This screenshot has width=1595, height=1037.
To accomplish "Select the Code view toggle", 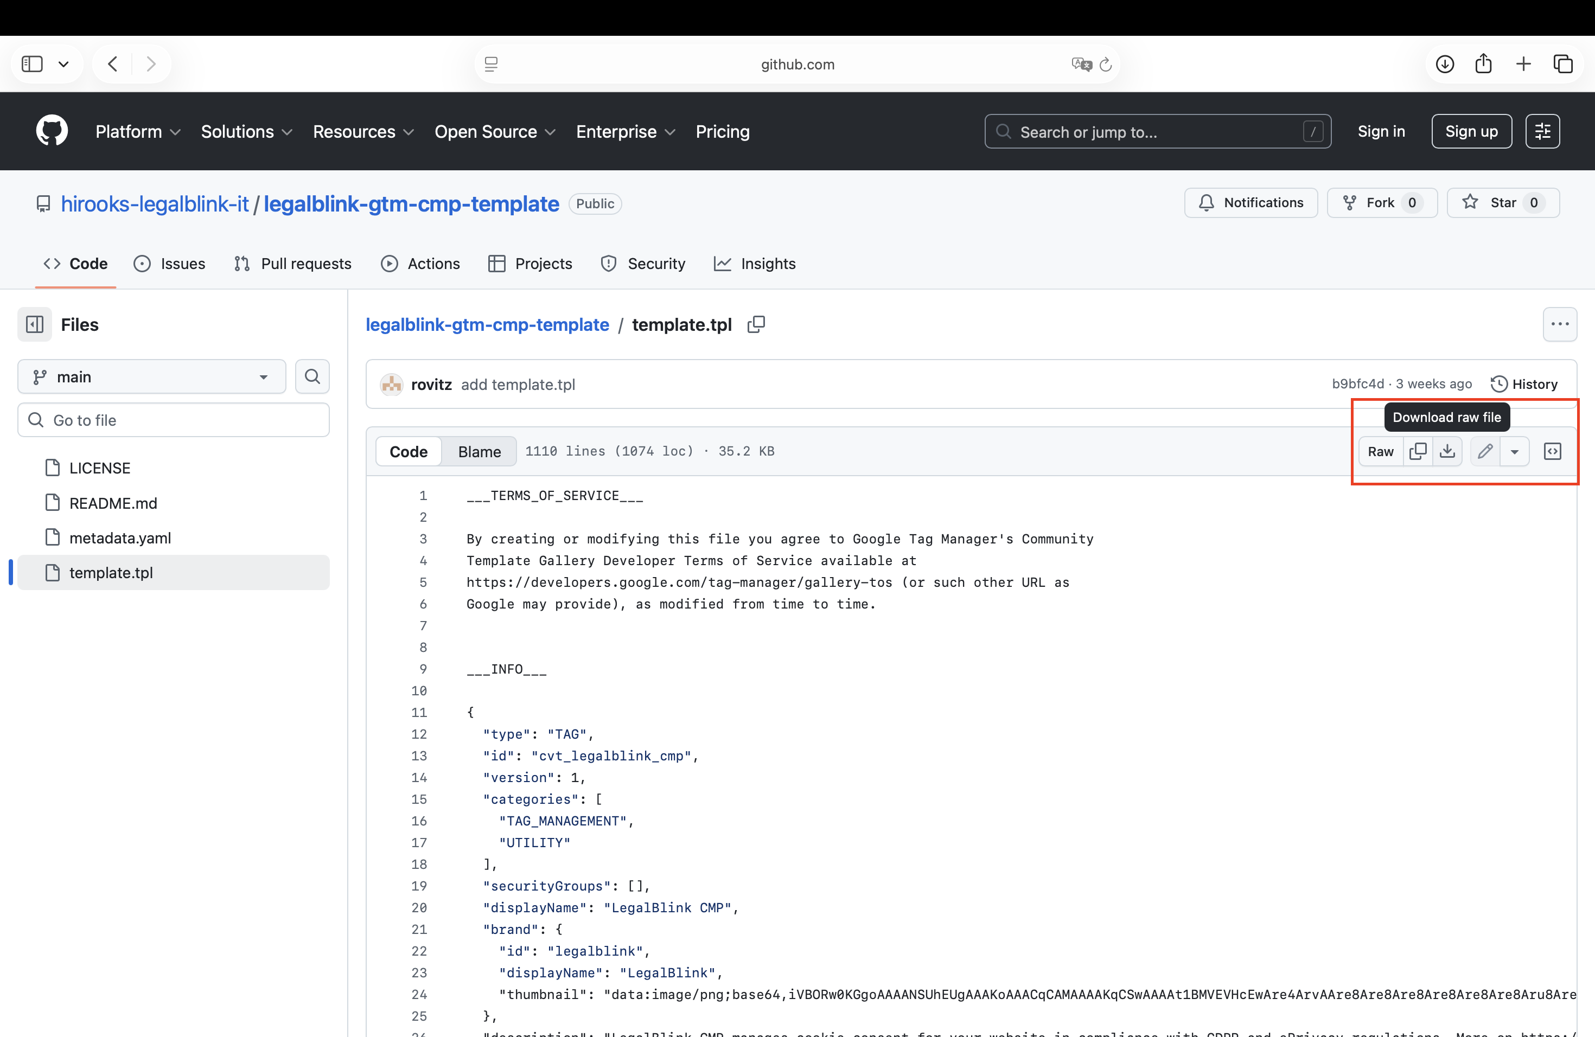I will pos(408,451).
